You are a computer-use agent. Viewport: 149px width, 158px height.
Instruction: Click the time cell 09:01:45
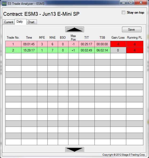pyautogui.click(x=29, y=44)
